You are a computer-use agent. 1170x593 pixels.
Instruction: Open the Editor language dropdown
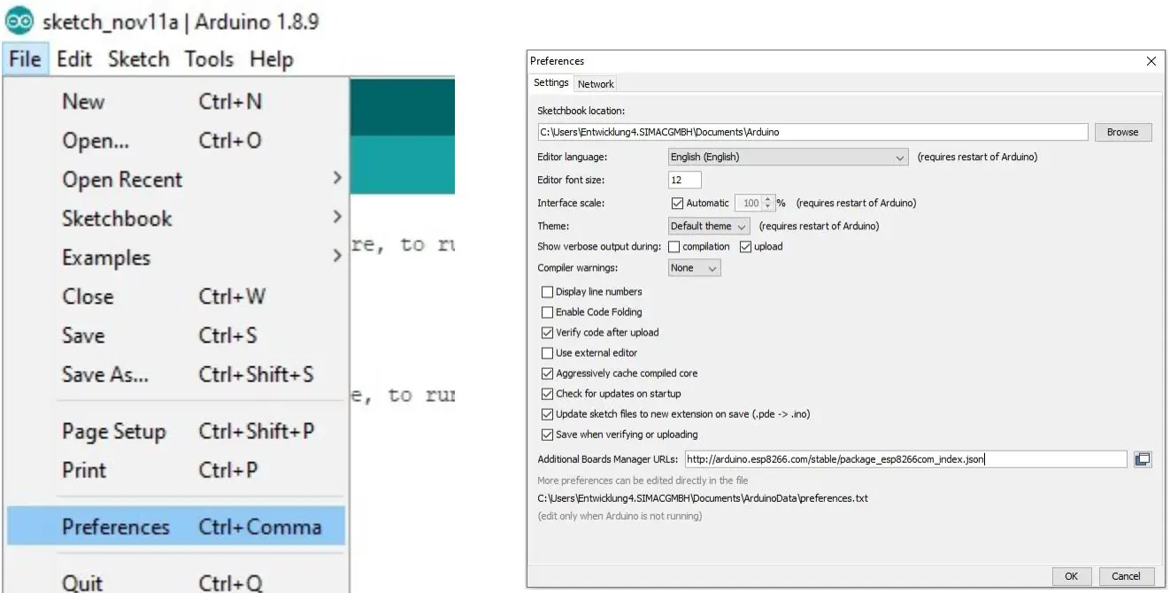(x=788, y=158)
